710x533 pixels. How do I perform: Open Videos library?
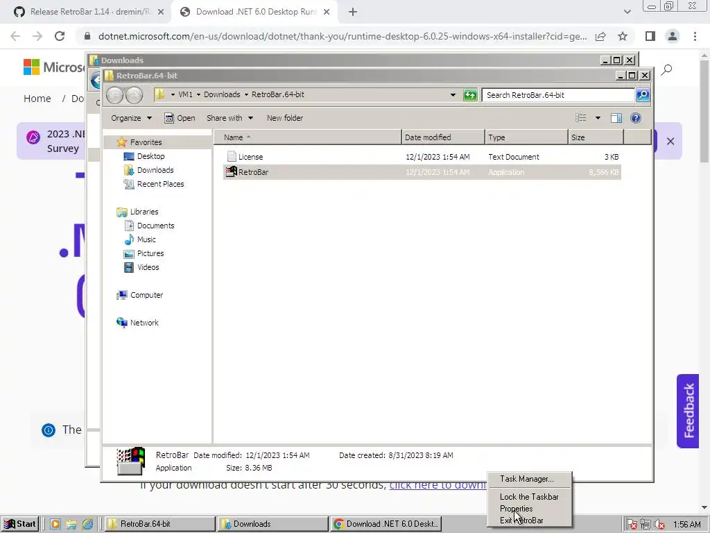(x=148, y=267)
